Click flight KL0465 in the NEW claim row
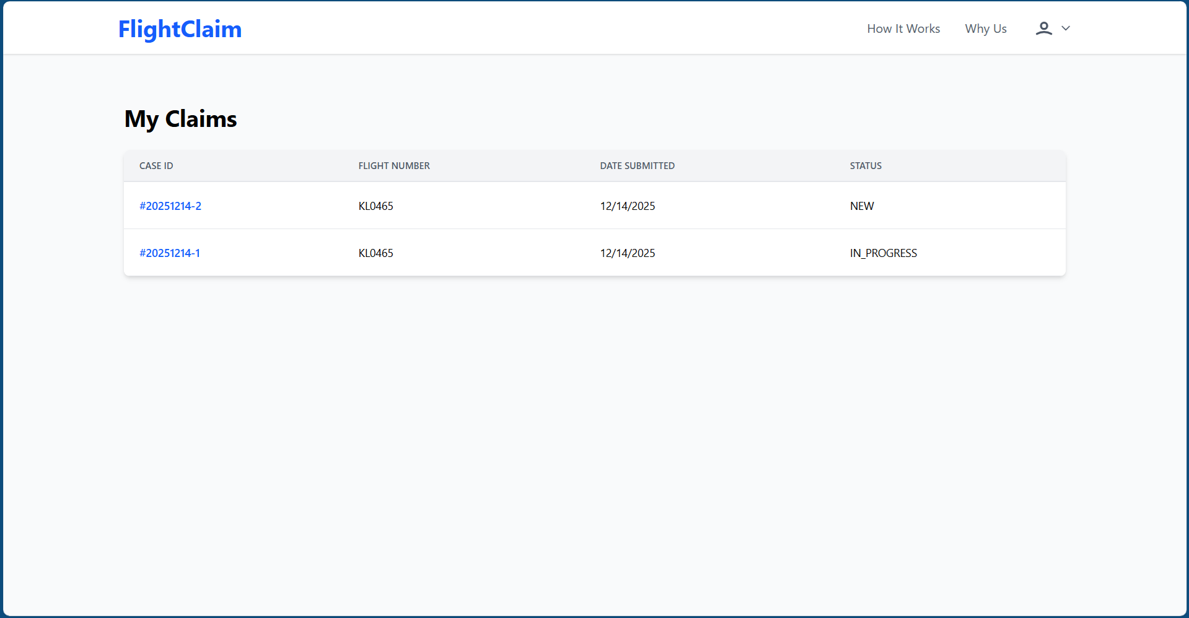Image resolution: width=1189 pixels, height=618 pixels. click(x=375, y=206)
